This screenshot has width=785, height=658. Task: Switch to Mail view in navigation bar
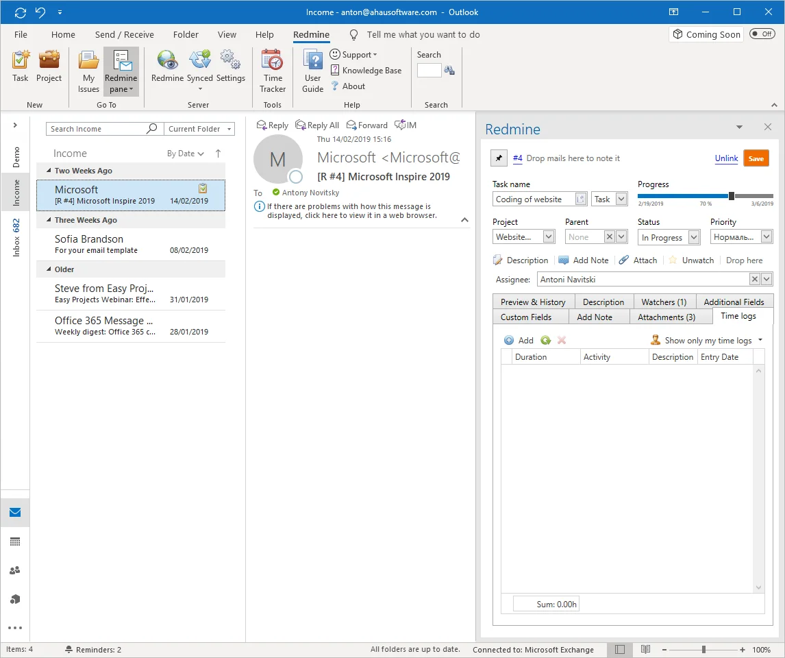point(15,512)
